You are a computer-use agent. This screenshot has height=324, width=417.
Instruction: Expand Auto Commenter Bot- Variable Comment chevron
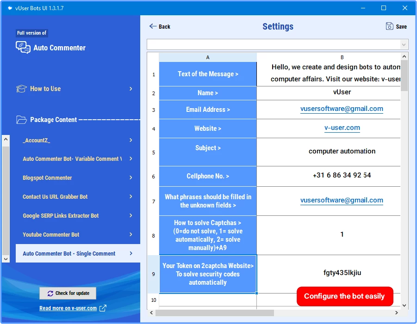pos(131,159)
